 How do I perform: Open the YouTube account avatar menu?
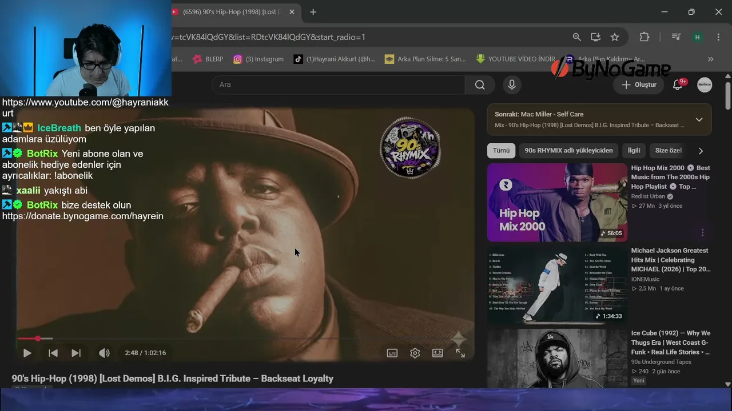point(705,85)
